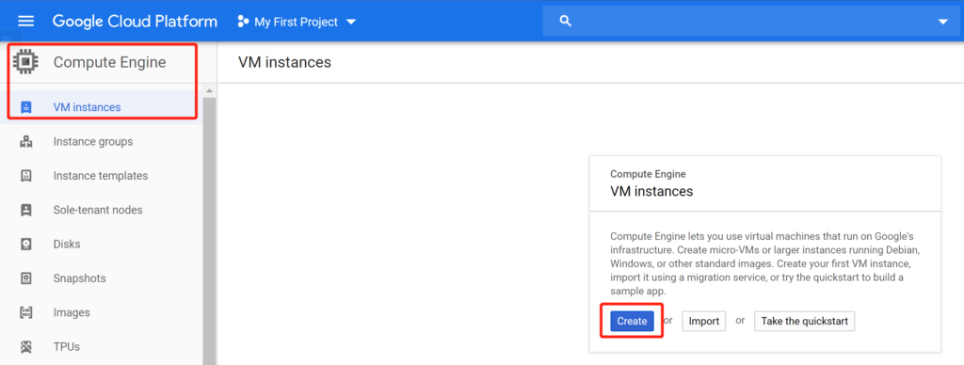Click the Disks icon in sidebar
This screenshot has width=964, height=365.
[25, 245]
